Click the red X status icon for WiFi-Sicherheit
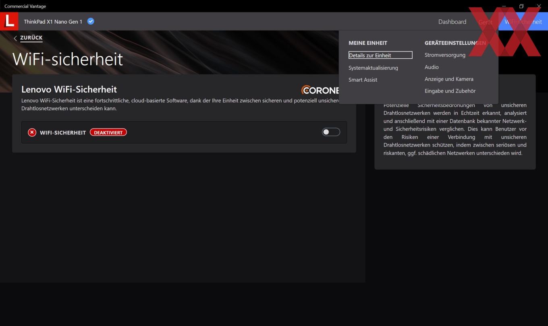 32,132
